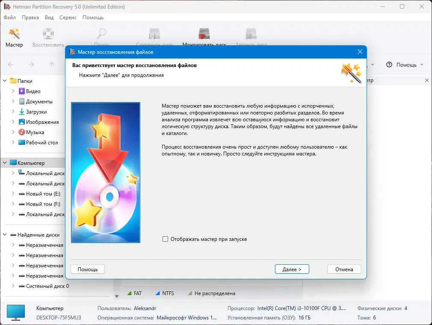Open the Вид menu

pyautogui.click(x=49, y=18)
